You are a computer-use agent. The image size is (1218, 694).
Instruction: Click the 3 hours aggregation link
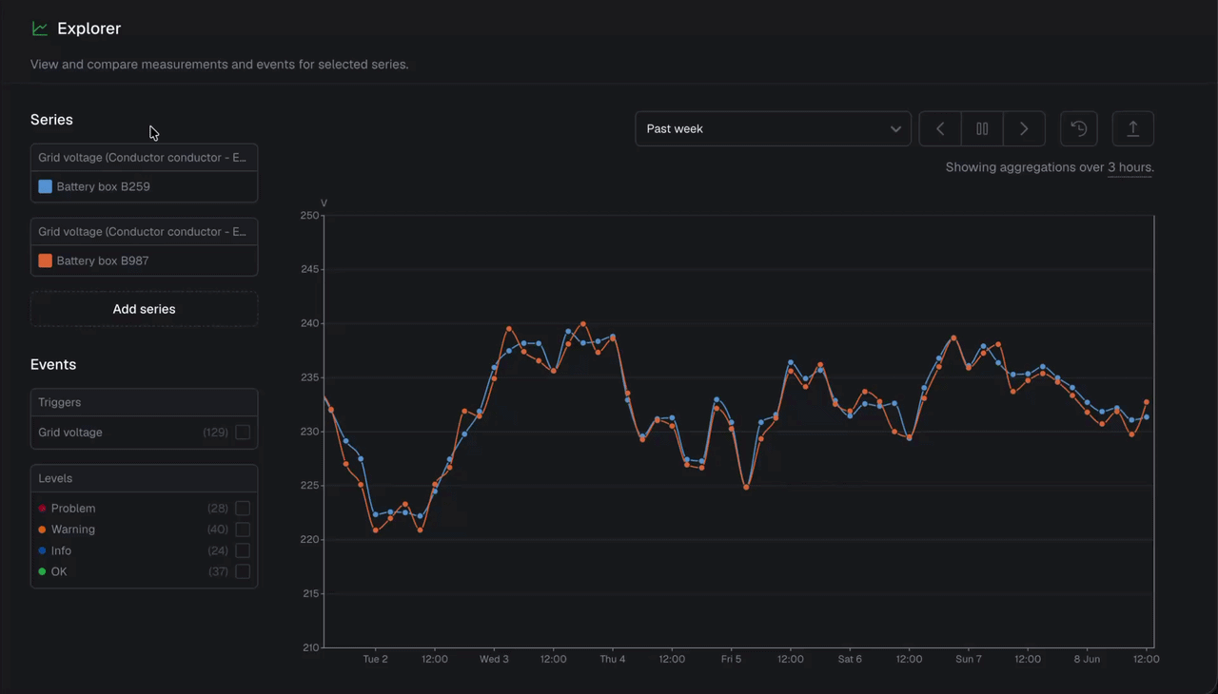(x=1130, y=167)
